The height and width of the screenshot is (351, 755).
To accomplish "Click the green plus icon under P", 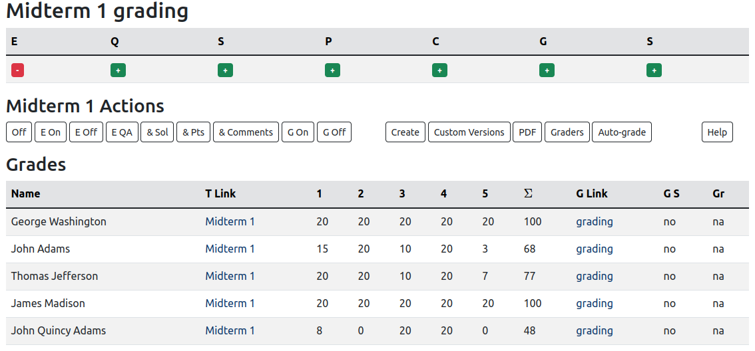I will 332,70.
